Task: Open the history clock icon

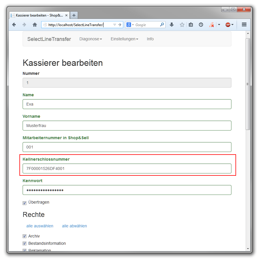Action: point(201,25)
